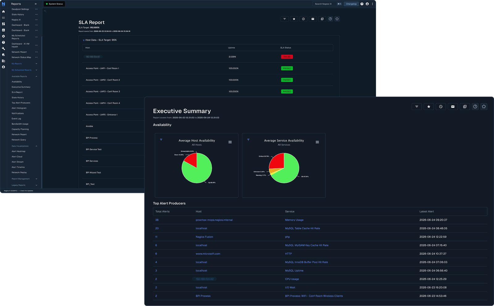
Task: Open Alert Heatmap under Data Visualizations
Action: coord(19,151)
